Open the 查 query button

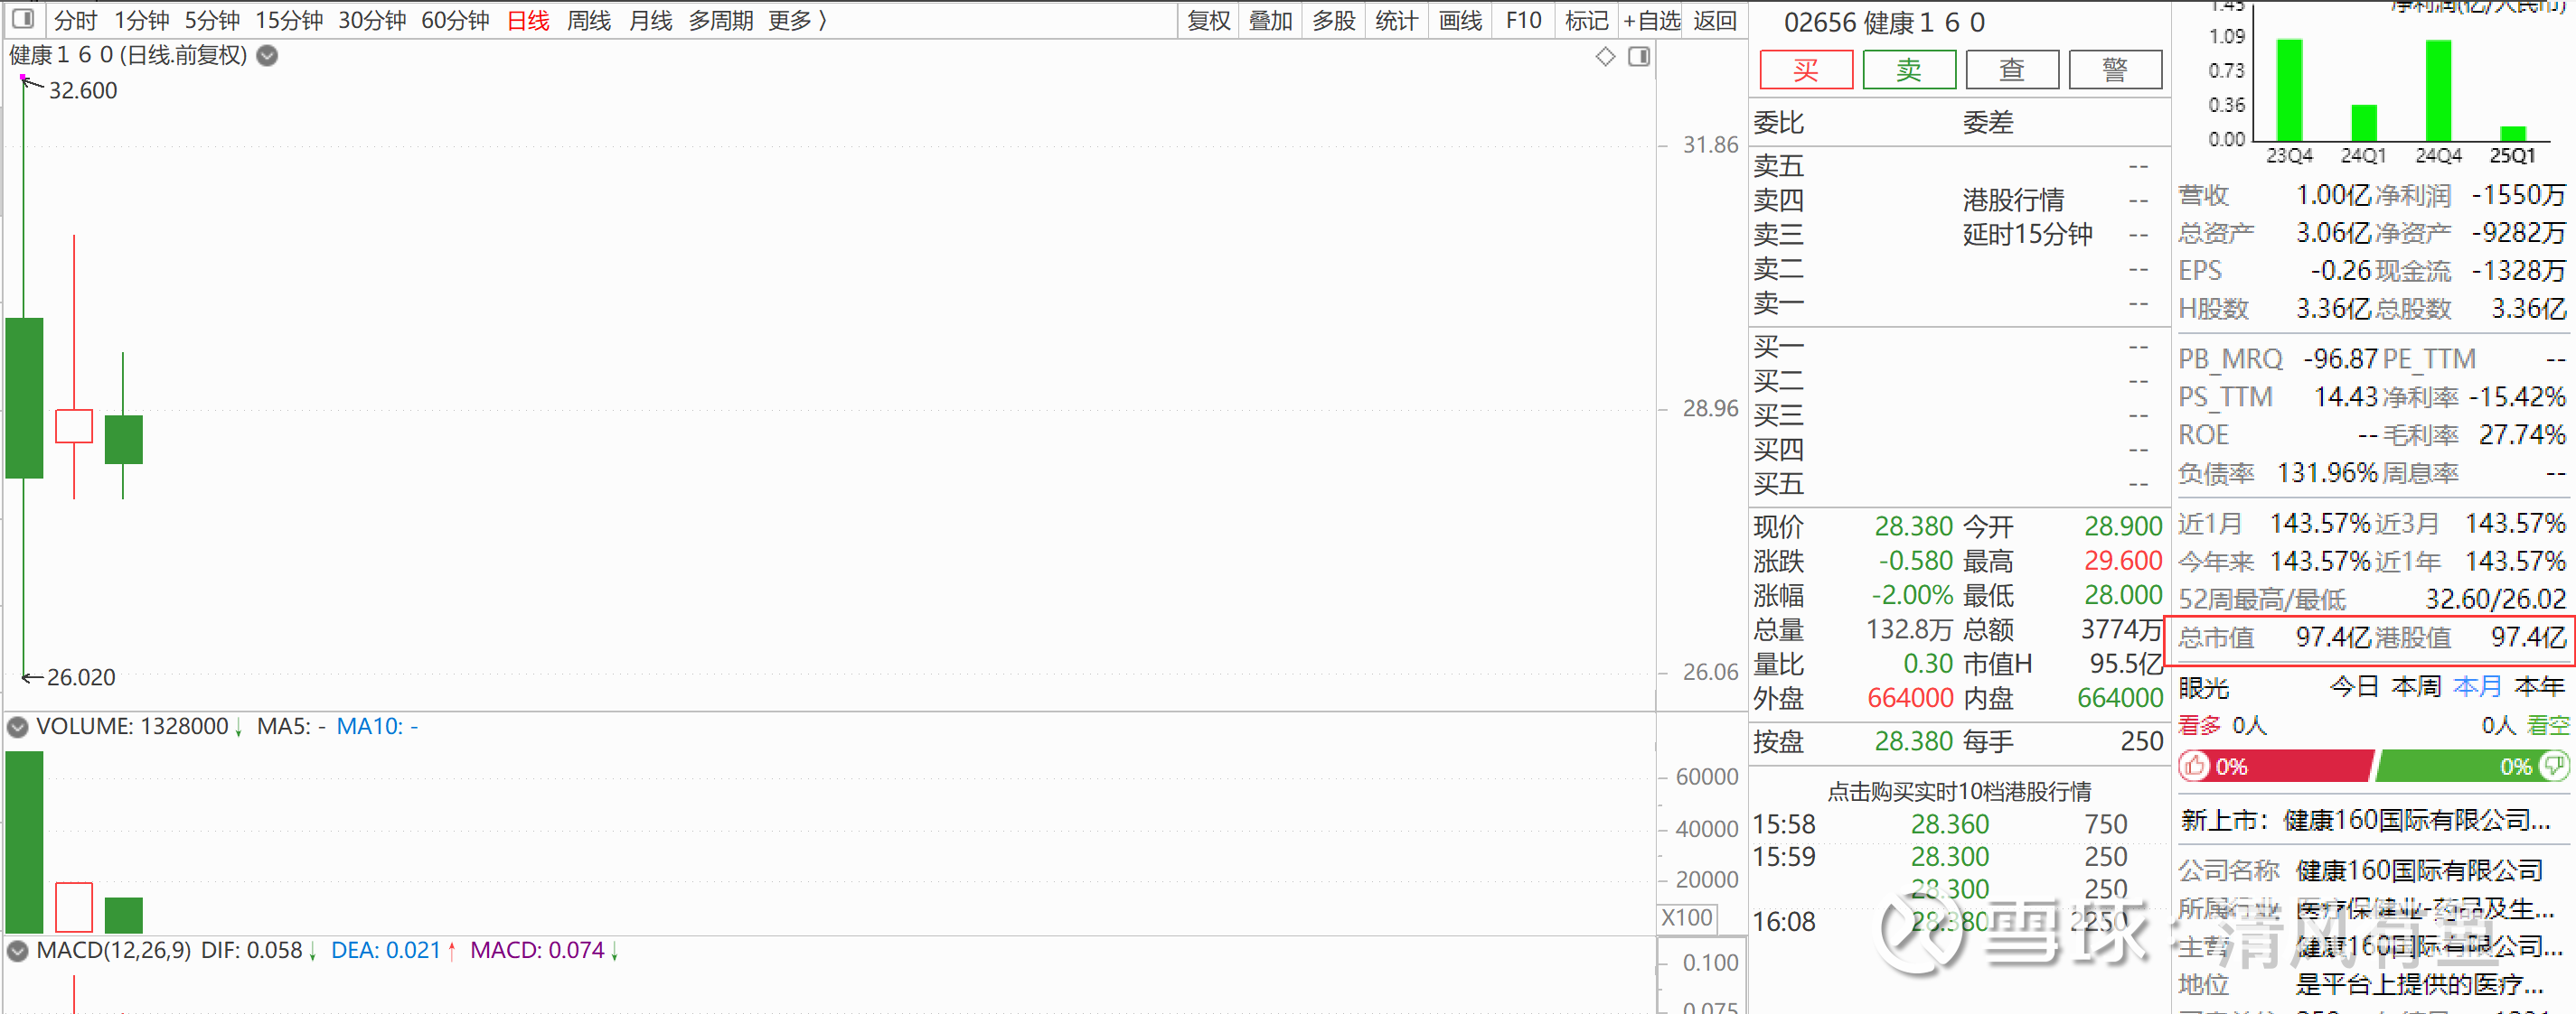(x=2011, y=70)
